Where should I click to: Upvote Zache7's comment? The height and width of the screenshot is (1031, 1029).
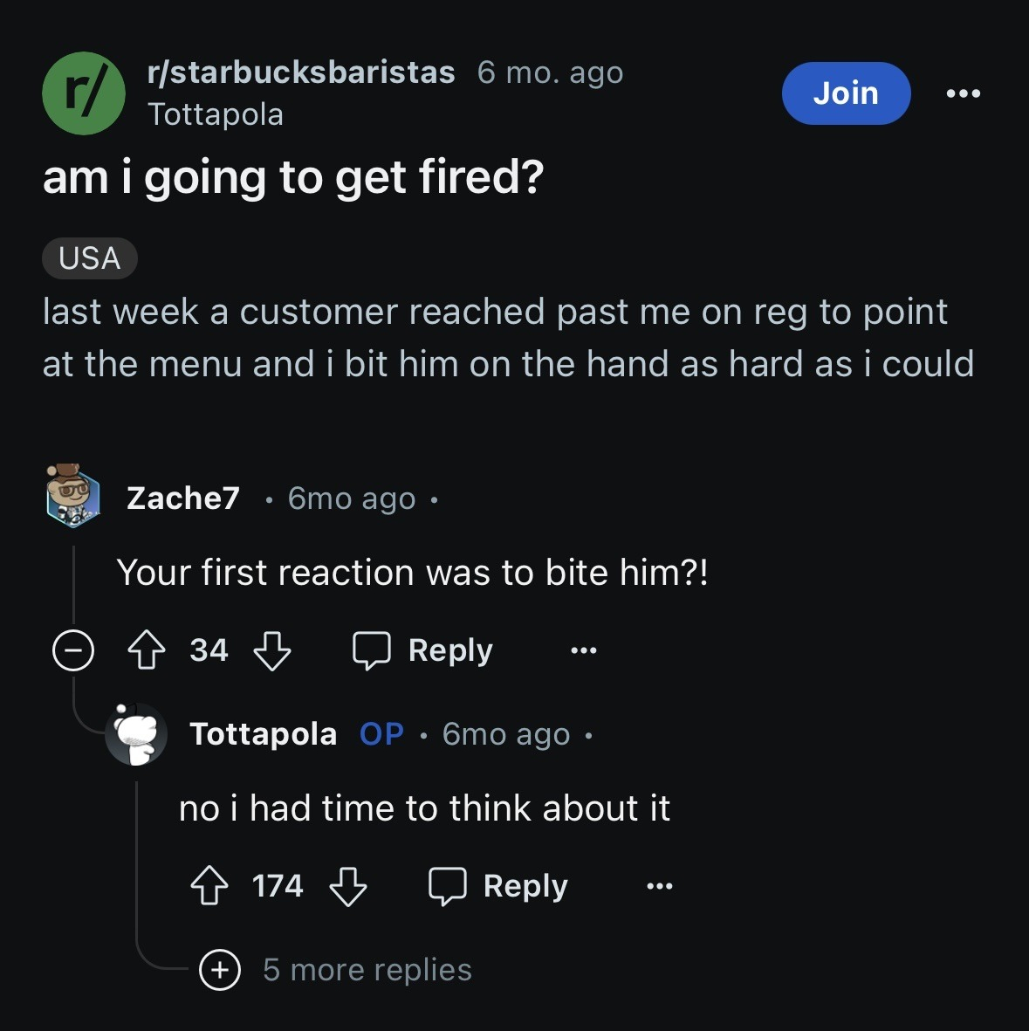pyautogui.click(x=147, y=650)
